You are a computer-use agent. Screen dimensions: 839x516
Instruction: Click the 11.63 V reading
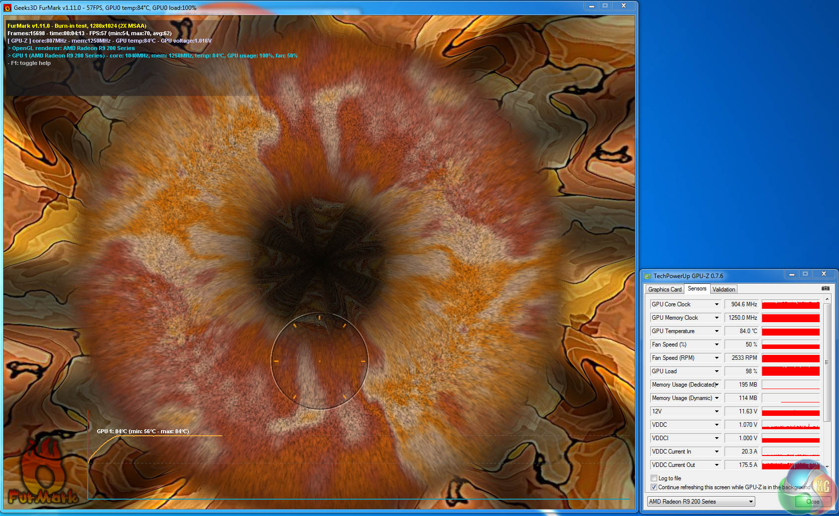point(741,411)
